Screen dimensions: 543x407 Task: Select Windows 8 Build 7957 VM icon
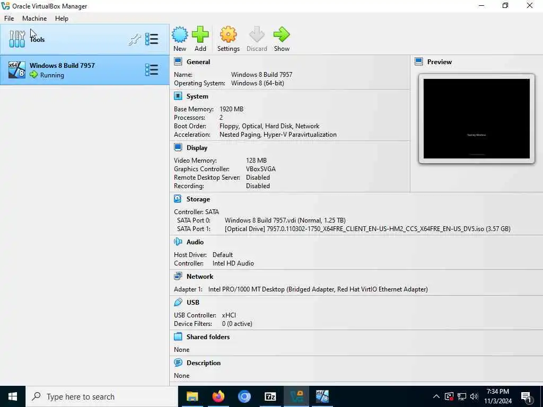pos(16,70)
